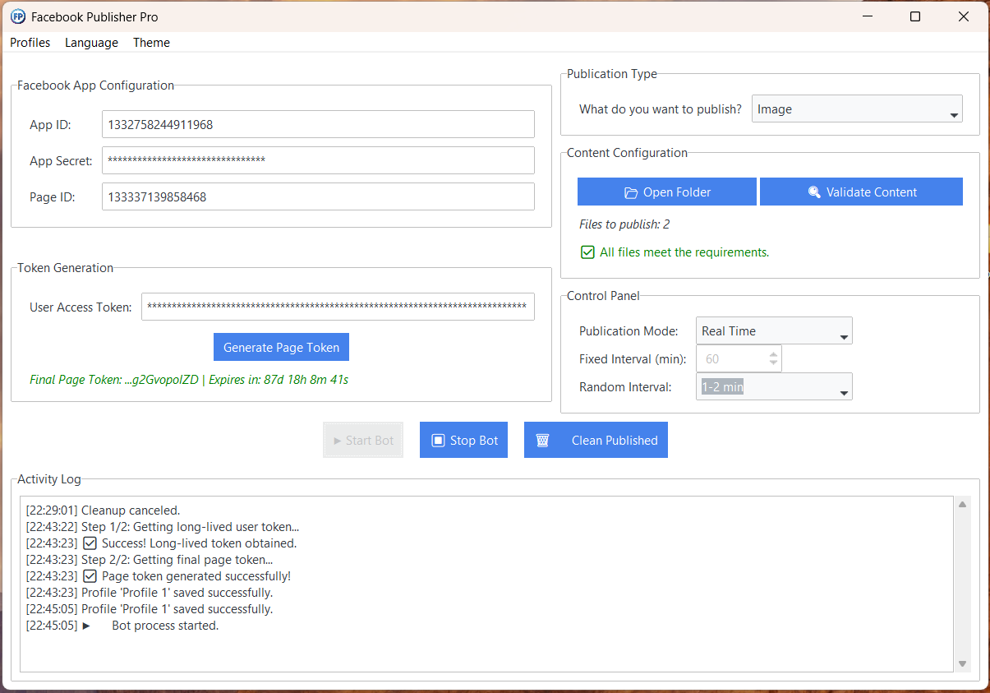Open the Random Interval dropdown
Image resolution: width=990 pixels, height=693 pixels.
(x=774, y=387)
